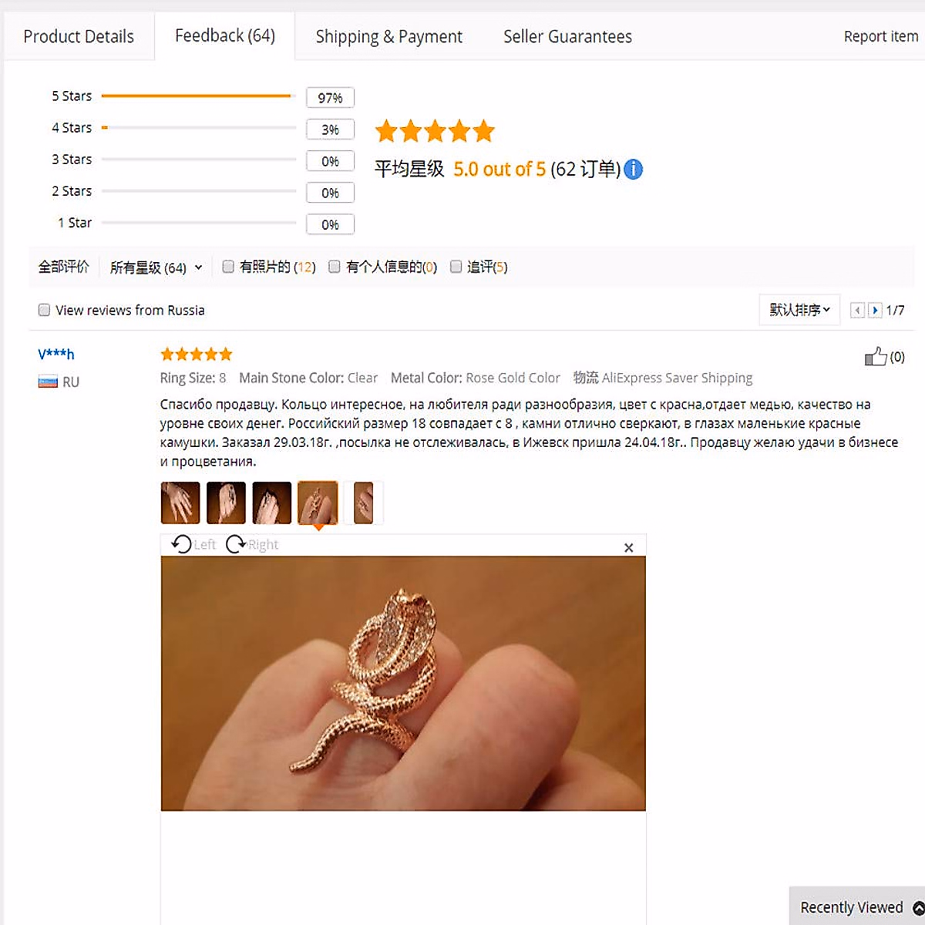Open the blue rating info icon
The height and width of the screenshot is (925, 925).
click(633, 169)
